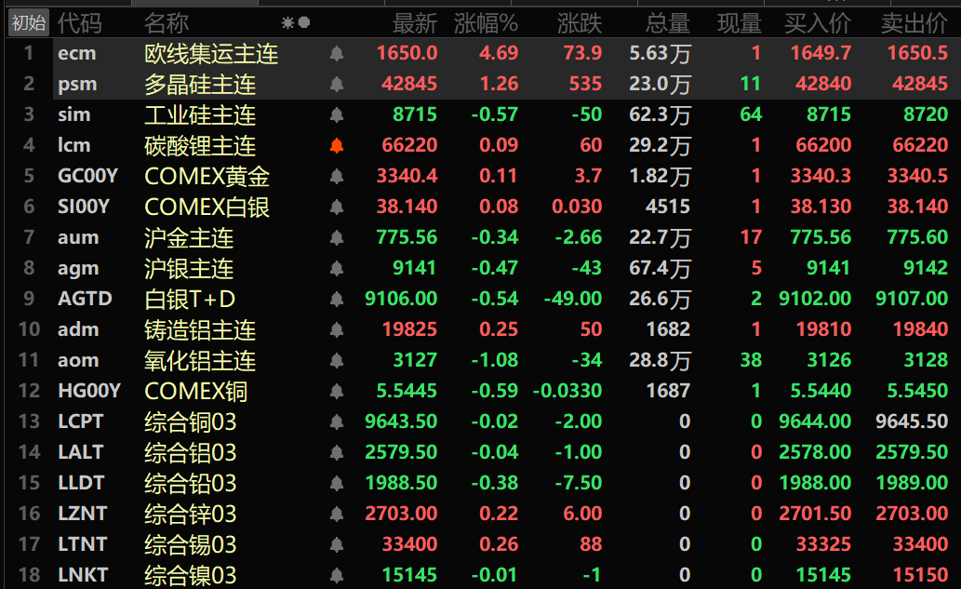The height and width of the screenshot is (589, 961).
Task: Click latest price 42845 in 最新 column
Action: click(x=409, y=84)
